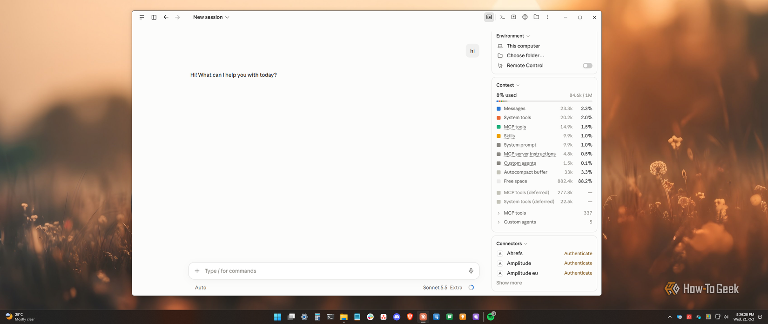
Task: Expand the Custom agents 5 row
Action: coord(544,222)
